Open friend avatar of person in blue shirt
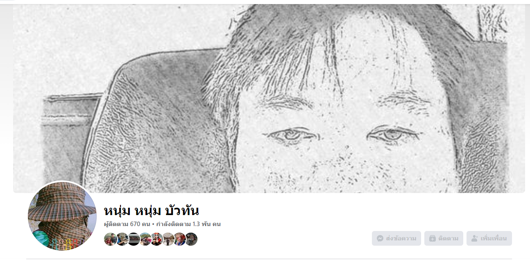The width and height of the screenshot is (530, 262). [x=122, y=239]
